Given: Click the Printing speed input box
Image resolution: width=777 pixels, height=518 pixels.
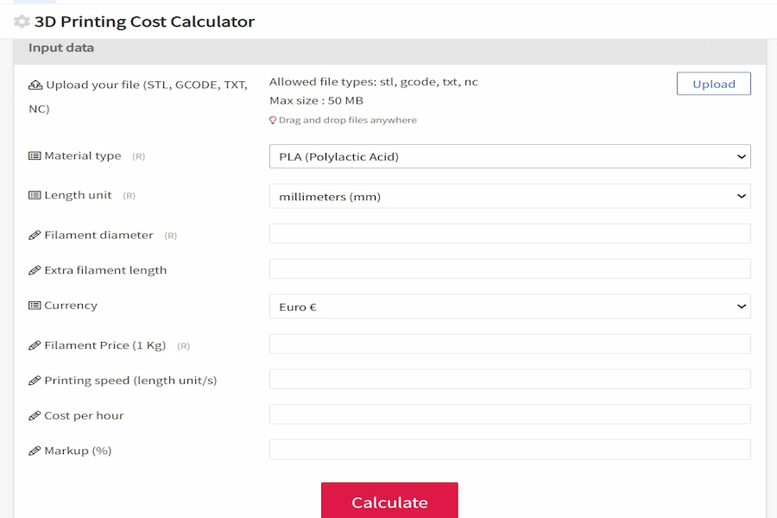Looking at the screenshot, I should (x=509, y=380).
